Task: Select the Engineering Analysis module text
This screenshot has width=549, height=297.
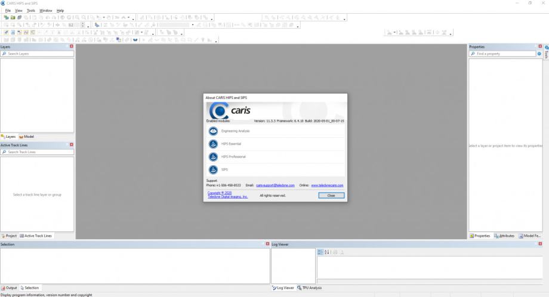Action: click(235, 131)
